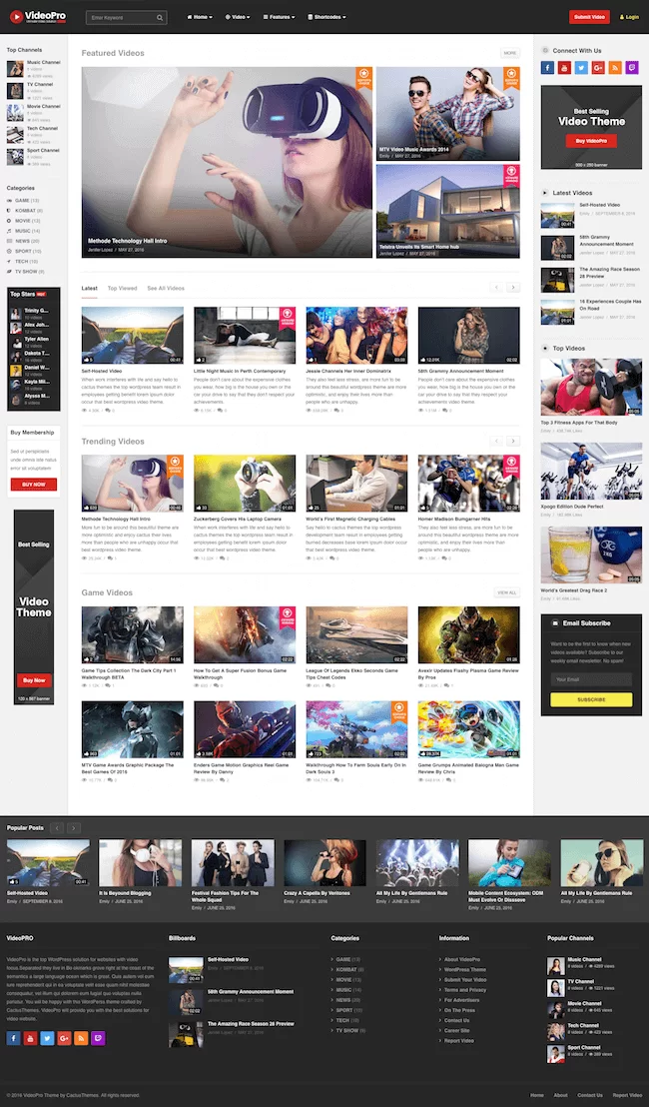The width and height of the screenshot is (649, 1107).
Task: Click Buy Now on tall sidebar banner
Action: pos(34,680)
